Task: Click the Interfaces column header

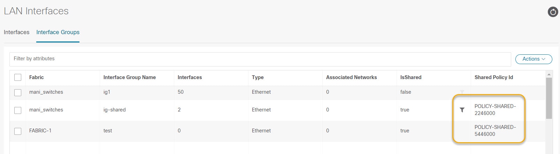Action: tap(190, 77)
